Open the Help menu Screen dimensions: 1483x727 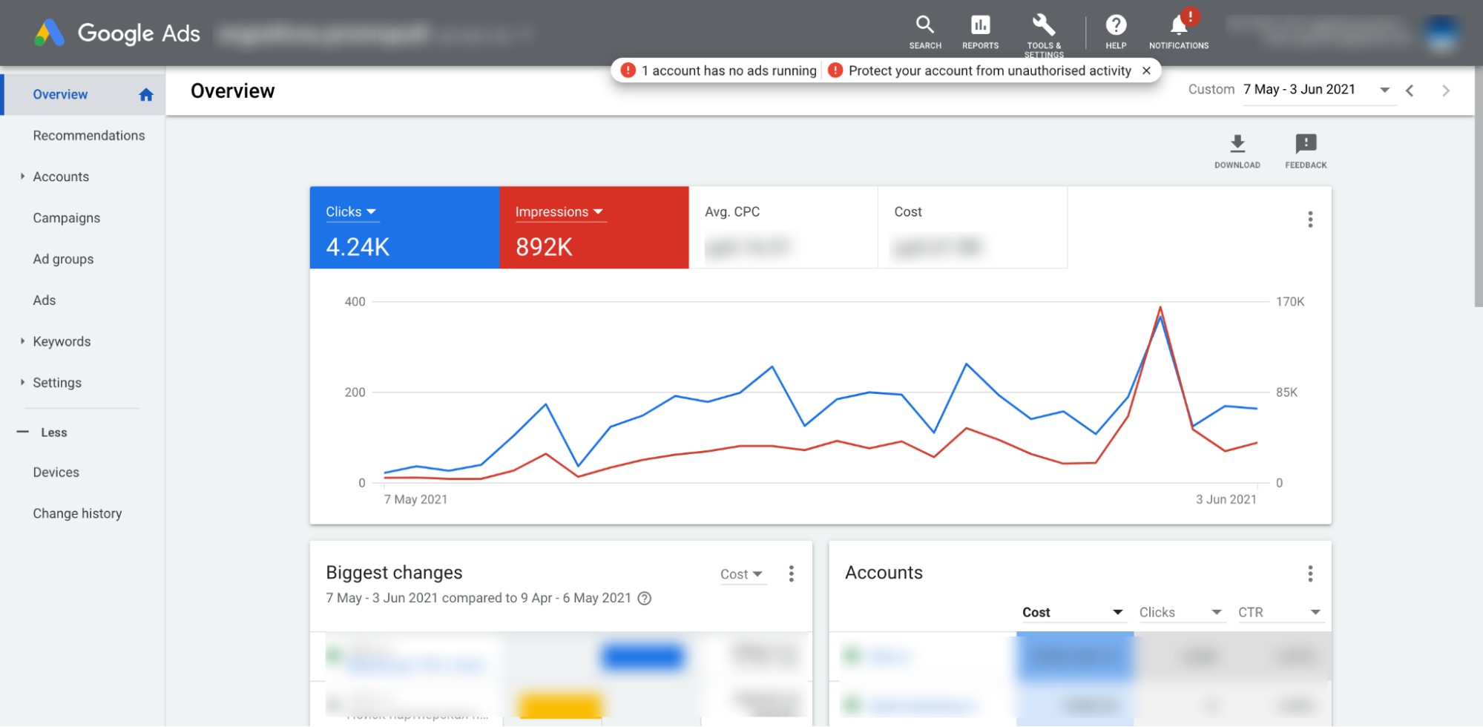click(1116, 33)
